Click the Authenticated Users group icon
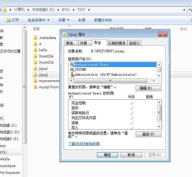 click(x=72, y=64)
